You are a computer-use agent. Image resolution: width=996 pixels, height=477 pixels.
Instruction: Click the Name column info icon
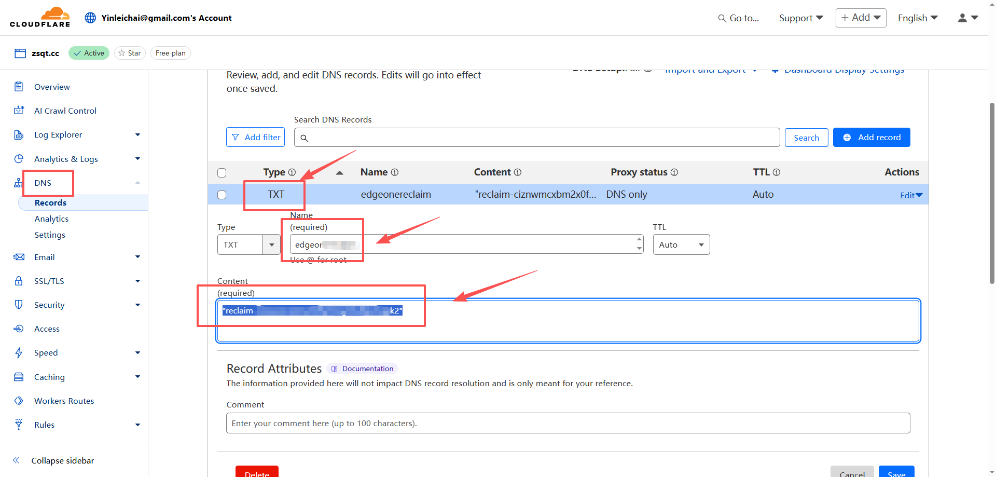[395, 172]
